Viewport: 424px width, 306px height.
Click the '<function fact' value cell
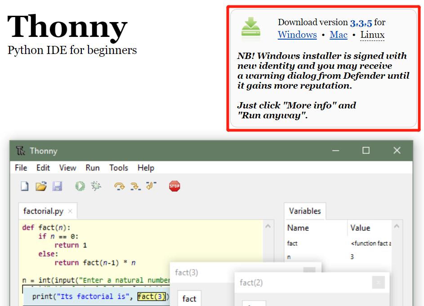(x=371, y=243)
